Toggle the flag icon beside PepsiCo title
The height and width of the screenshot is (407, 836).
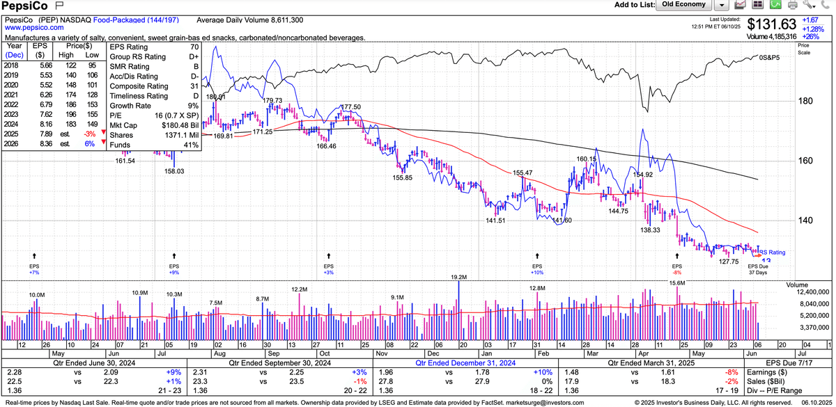point(59,6)
